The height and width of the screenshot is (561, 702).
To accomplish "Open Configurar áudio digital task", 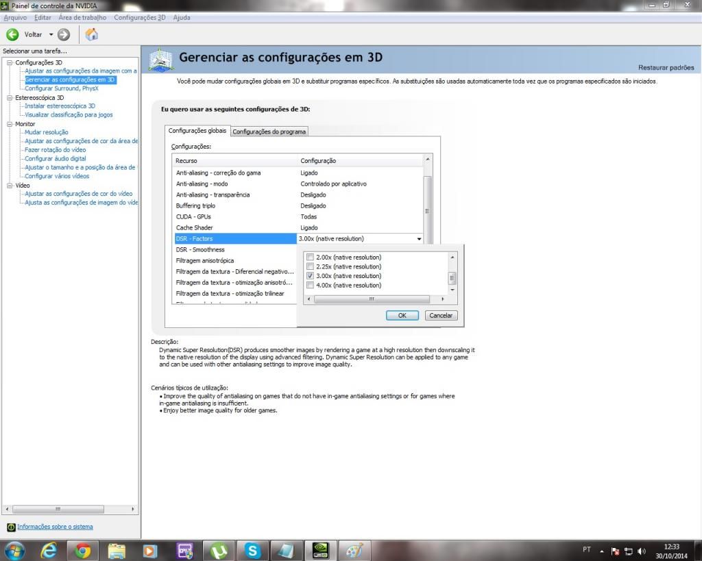I will point(55,159).
